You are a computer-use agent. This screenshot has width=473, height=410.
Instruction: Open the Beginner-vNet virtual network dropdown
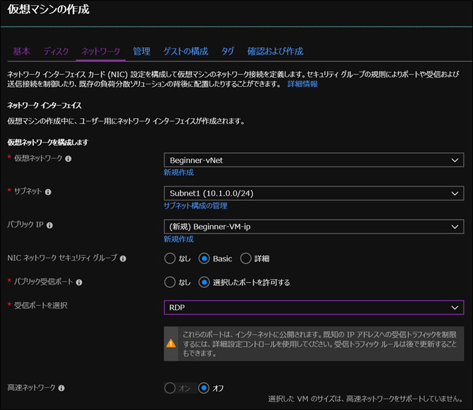(x=313, y=160)
